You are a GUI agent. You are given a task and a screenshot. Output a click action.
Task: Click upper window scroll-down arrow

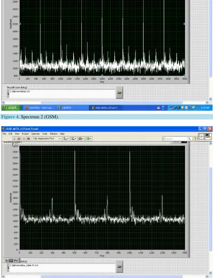211,99
